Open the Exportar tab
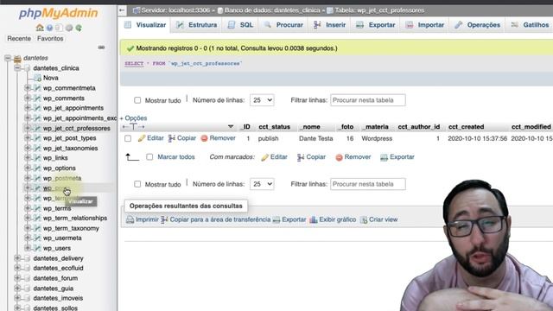The image size is (553, 311). [376, 25]
